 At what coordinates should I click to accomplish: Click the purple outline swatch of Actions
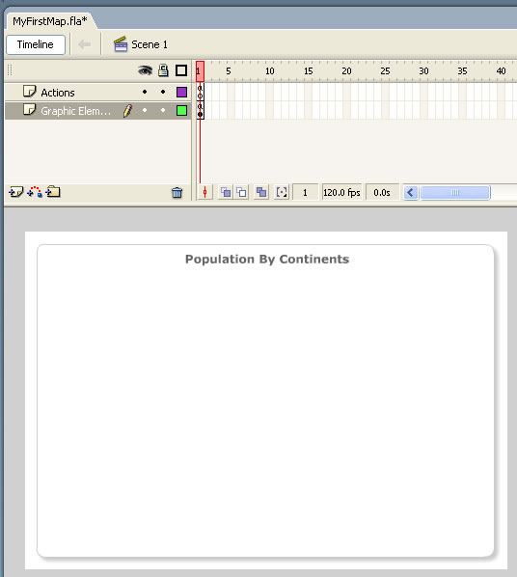[181, 92]
